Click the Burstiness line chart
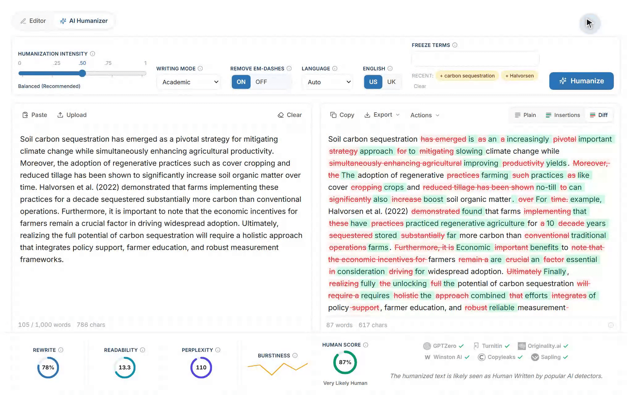Screen dimensions: 632x395 pos(277,369)
